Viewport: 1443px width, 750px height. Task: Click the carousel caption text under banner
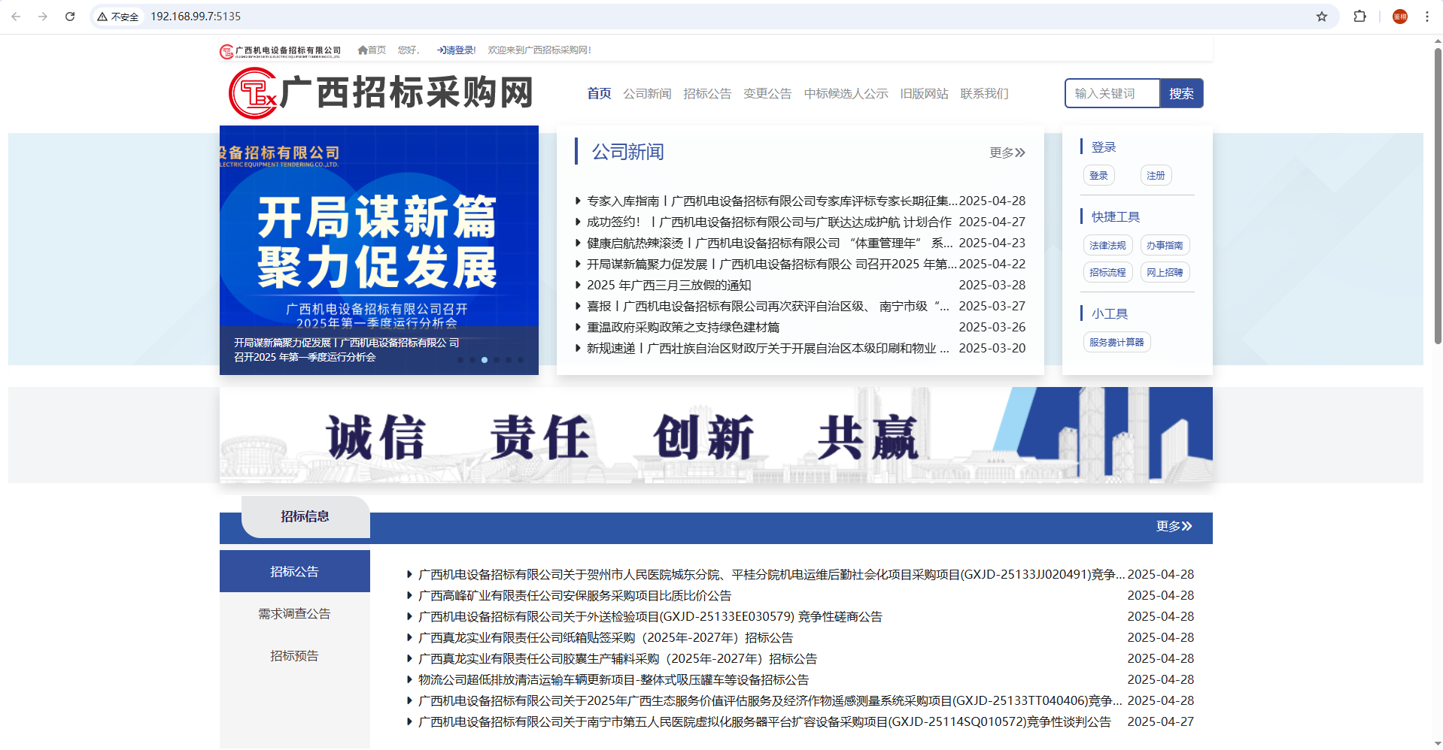[x=347, y=349]
